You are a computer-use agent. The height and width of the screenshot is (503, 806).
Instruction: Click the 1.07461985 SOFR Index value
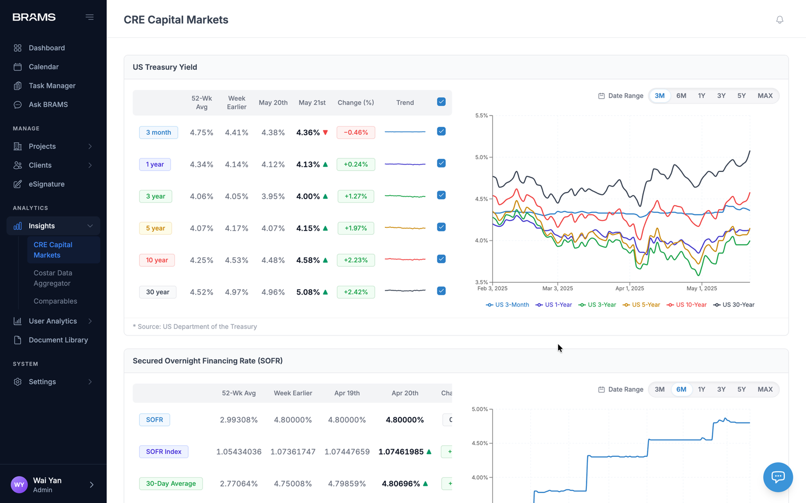click(401, 452)
